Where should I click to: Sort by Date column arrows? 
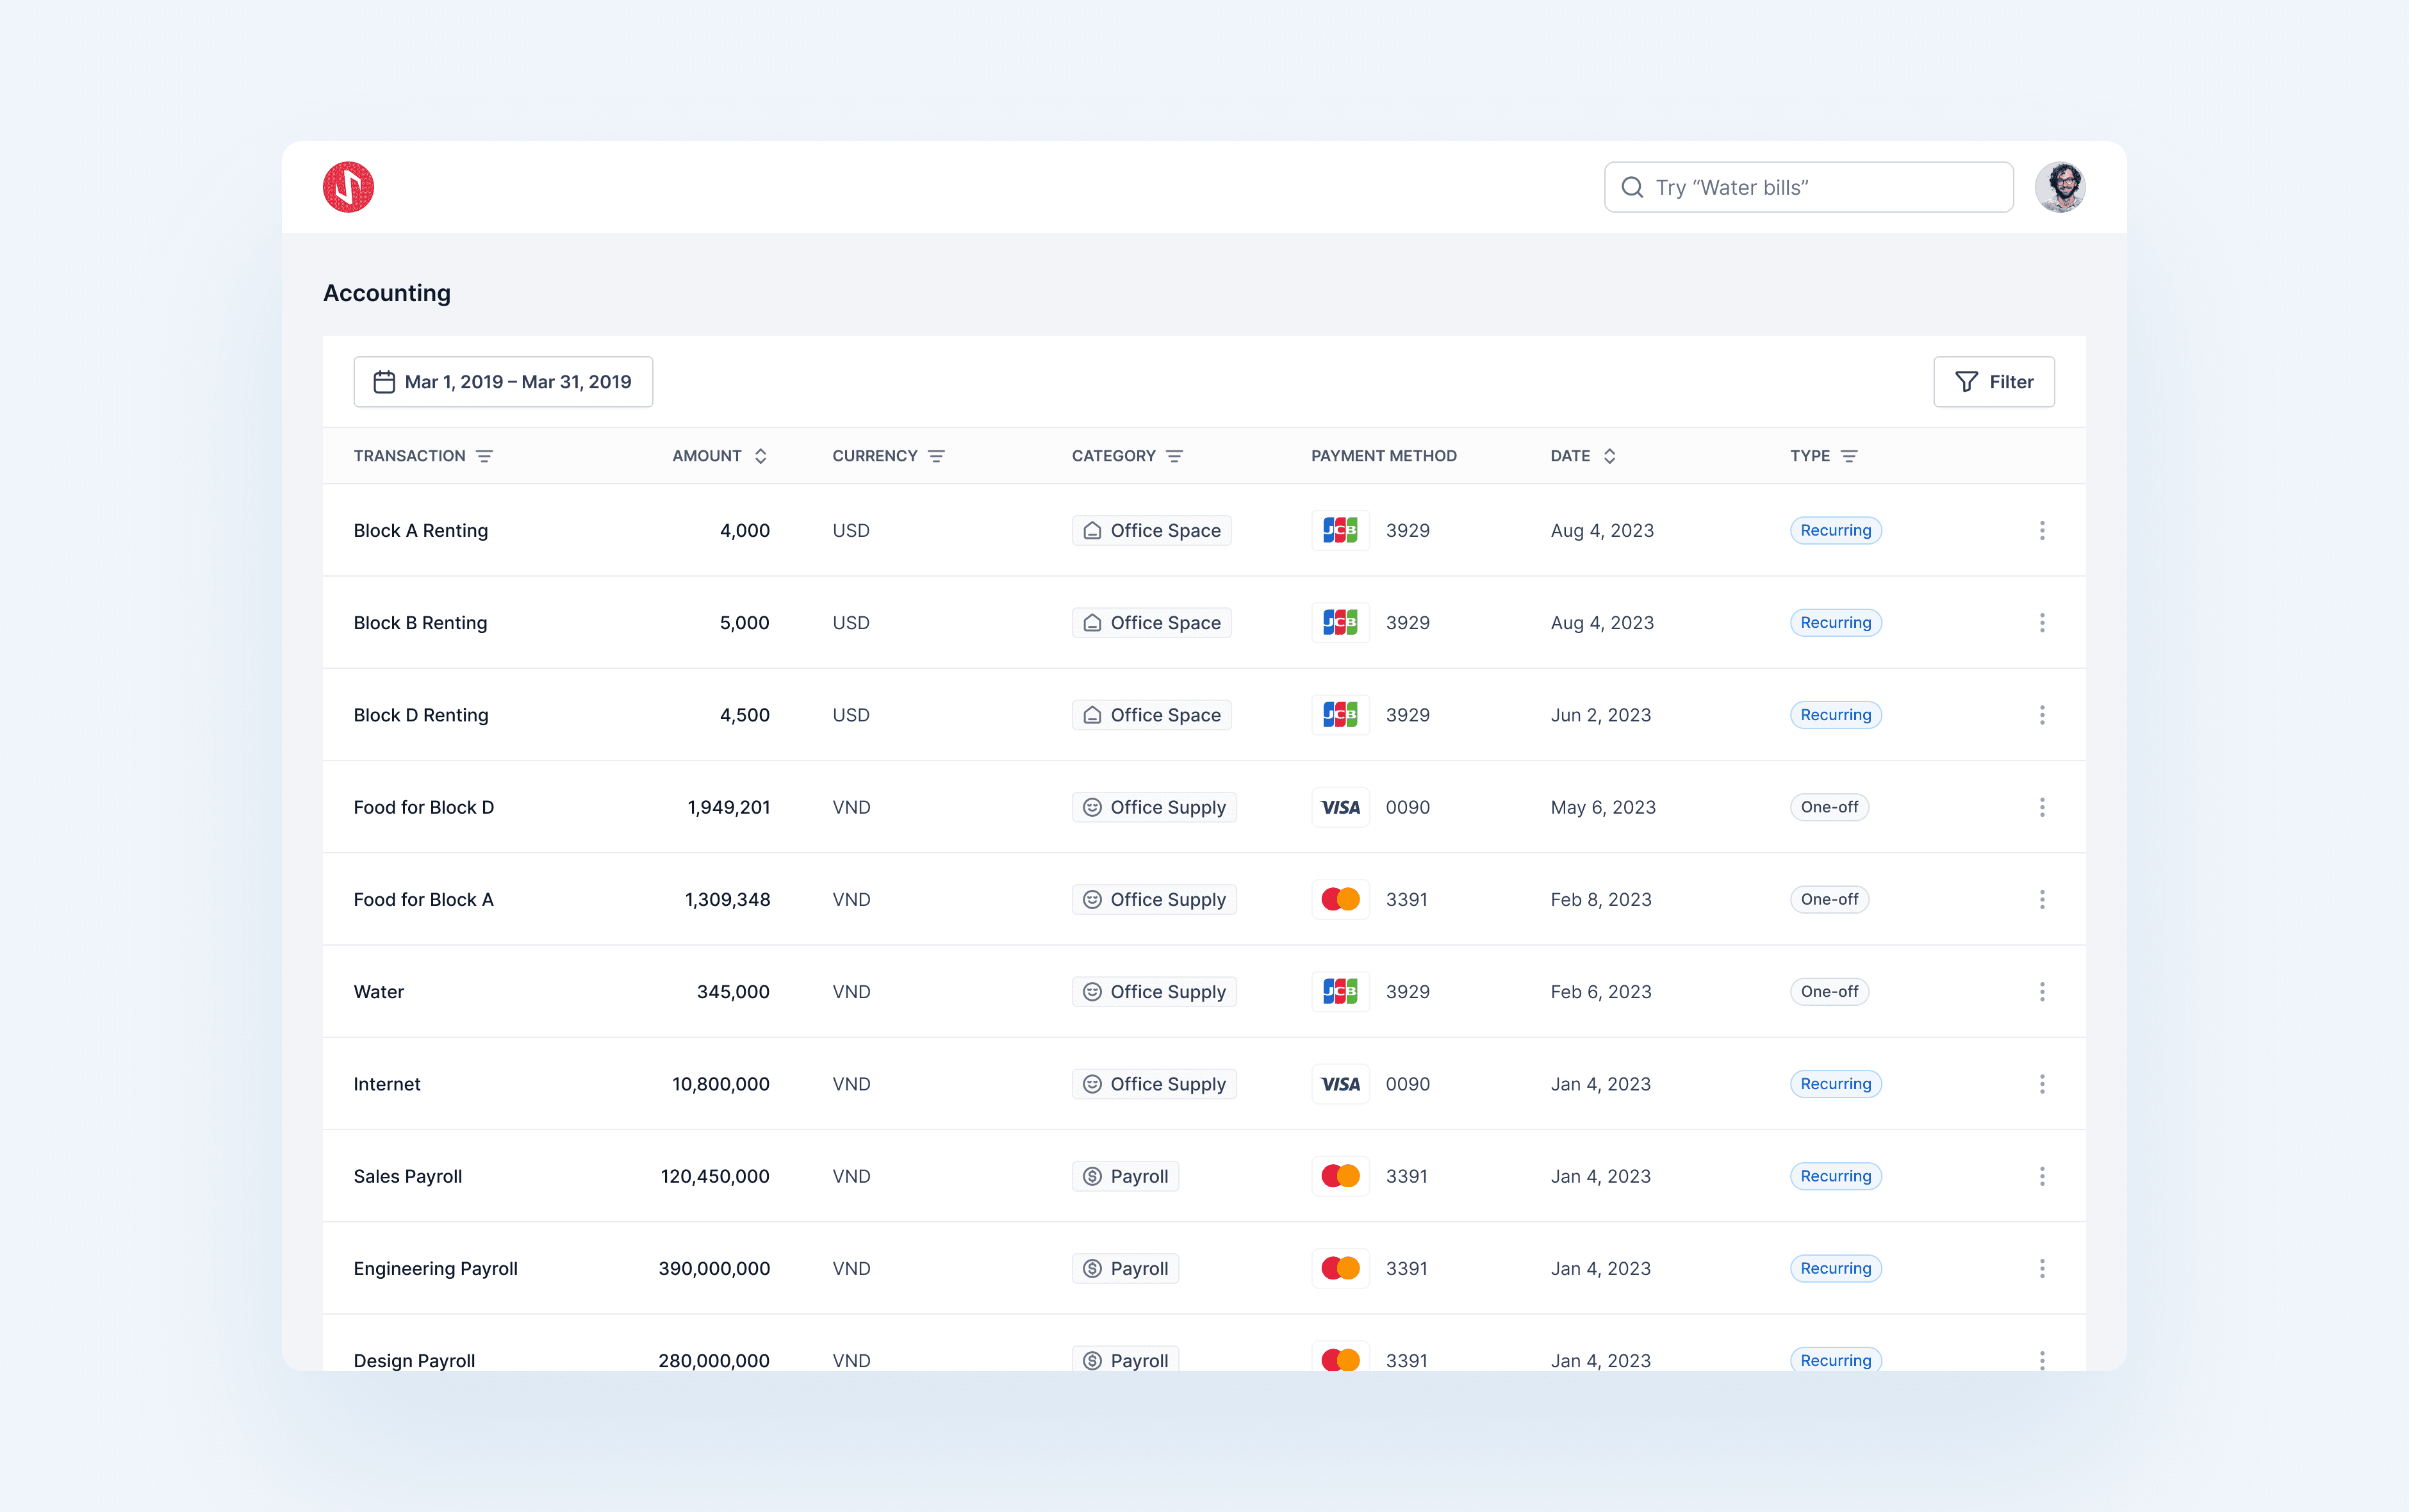[1610, 456]
